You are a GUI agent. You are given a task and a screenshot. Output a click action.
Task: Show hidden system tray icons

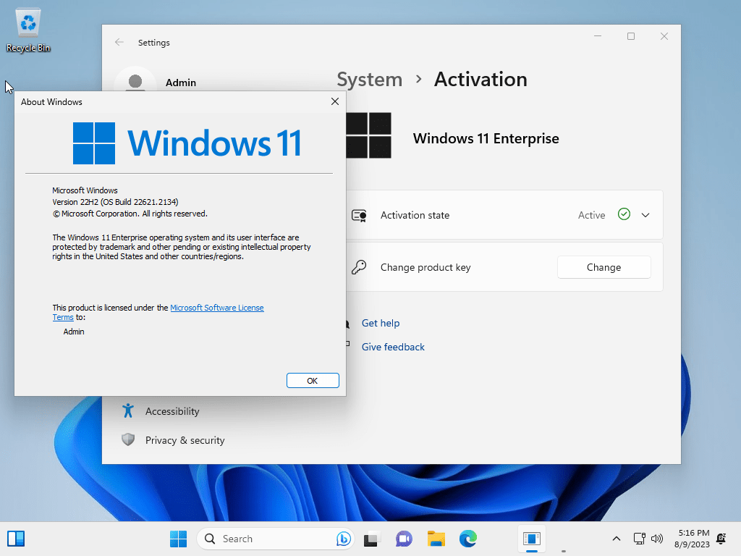[617, 539]
